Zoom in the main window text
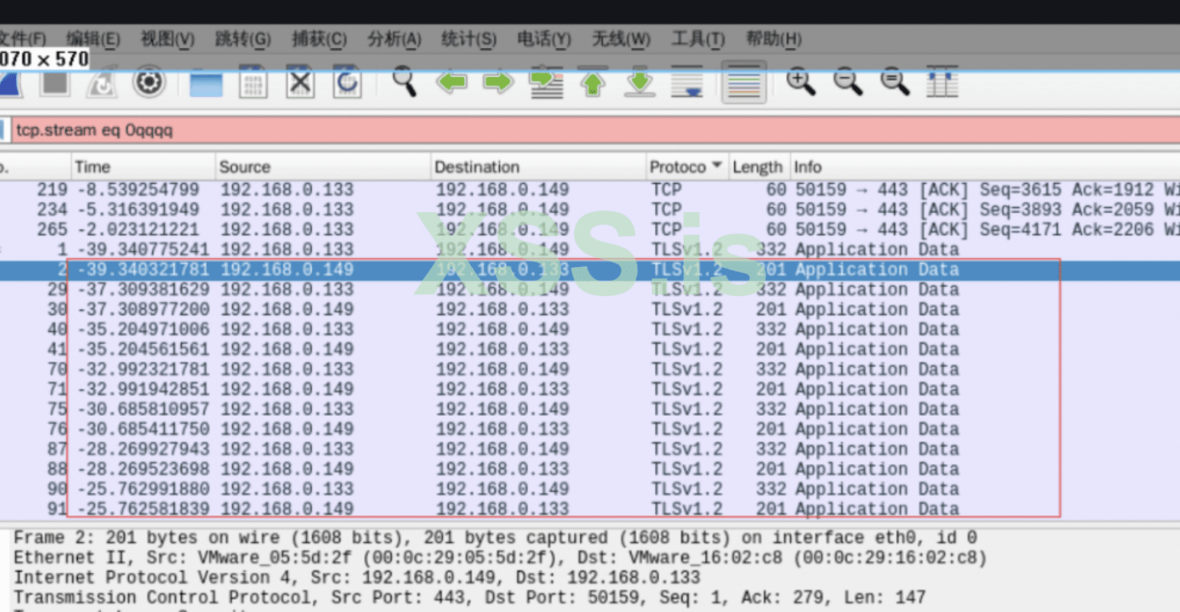The width and height of the screenshot is (1180, 612). pos(801,82)
